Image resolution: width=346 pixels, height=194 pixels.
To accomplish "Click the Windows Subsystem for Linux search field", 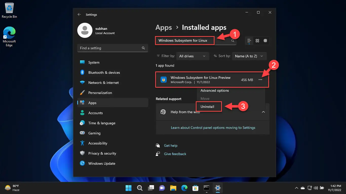I will click(196, 41).
